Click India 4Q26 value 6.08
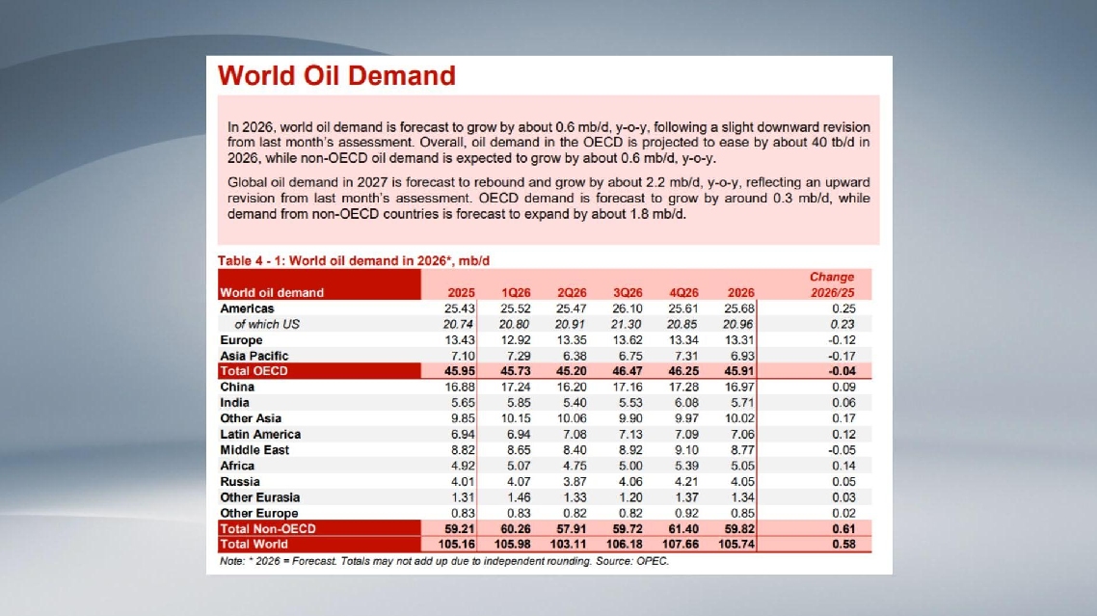The width and height of the screenshot is (1097, 616). point(687,403)
